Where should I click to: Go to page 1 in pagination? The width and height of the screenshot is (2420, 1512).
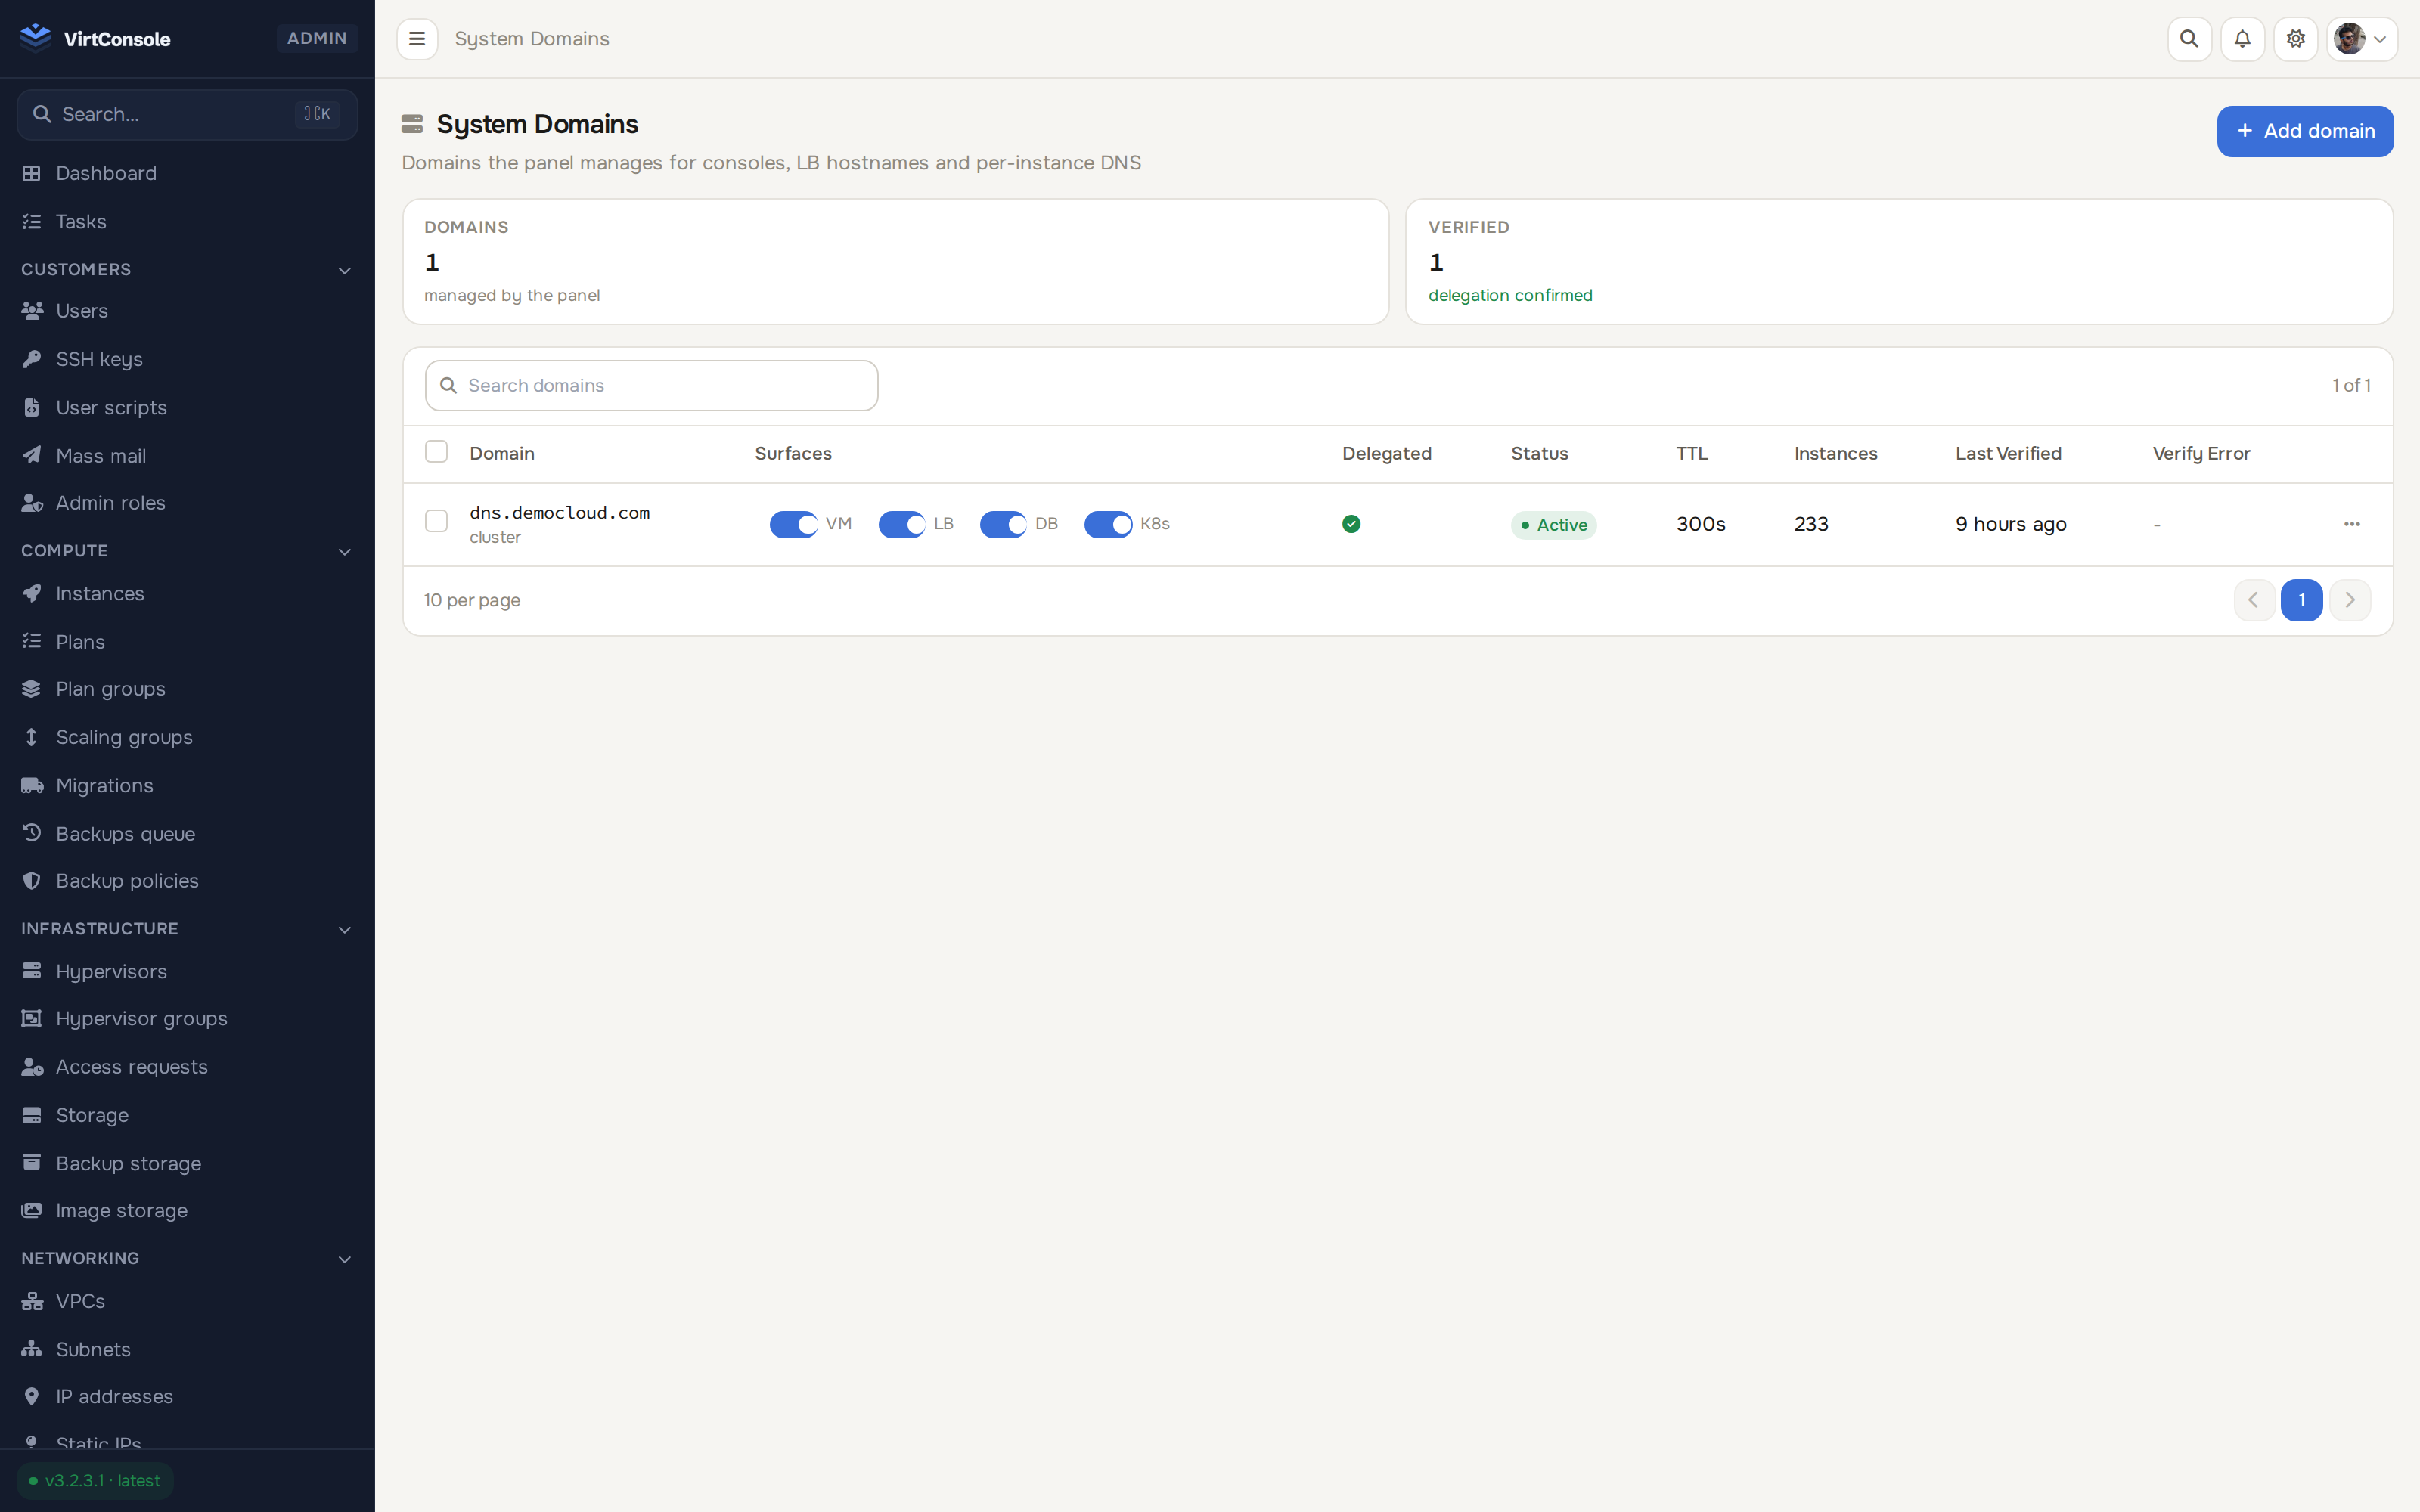[x=2301, y=600]
